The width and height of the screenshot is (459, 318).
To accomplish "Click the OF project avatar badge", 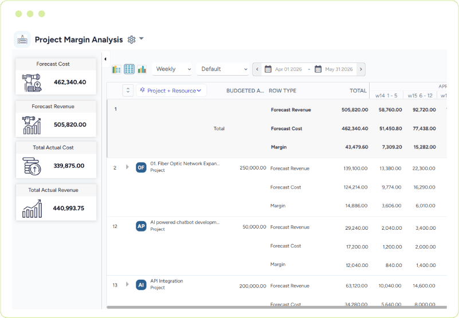I will click(x=141, y=167).
